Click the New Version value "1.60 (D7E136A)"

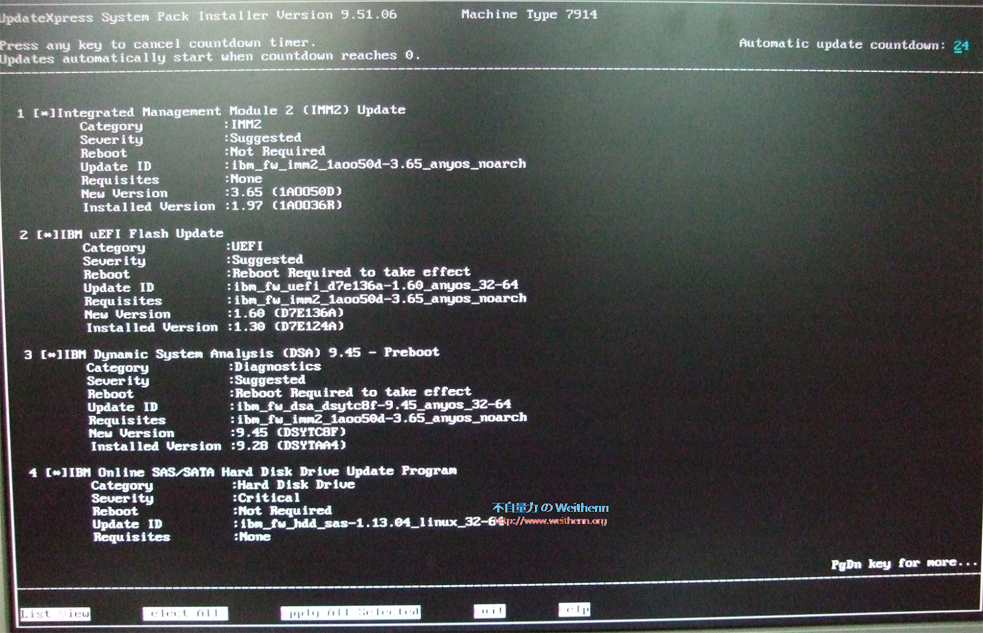(289, 313)
